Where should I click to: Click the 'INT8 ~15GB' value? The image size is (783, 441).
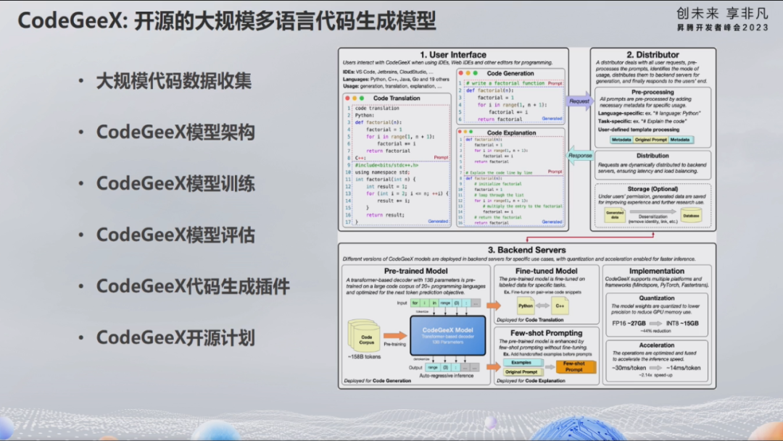tap(682, 323)
